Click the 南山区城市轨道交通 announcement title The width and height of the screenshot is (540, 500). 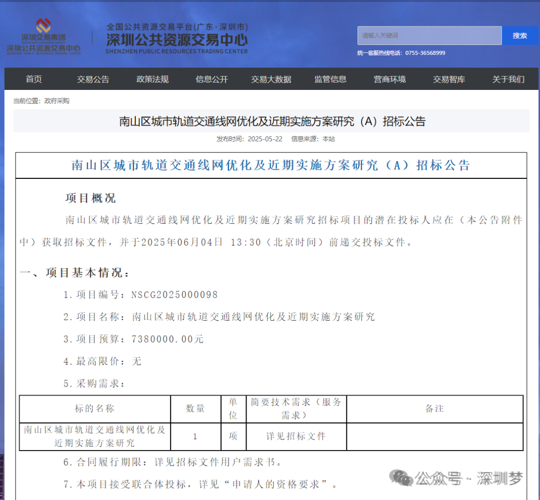[x=270, y=121]
